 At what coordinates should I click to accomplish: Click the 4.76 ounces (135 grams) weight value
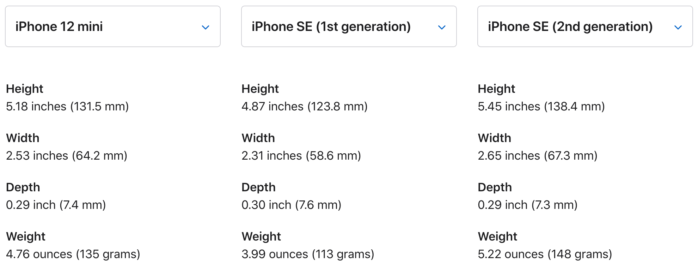click(x=73, y=254)
